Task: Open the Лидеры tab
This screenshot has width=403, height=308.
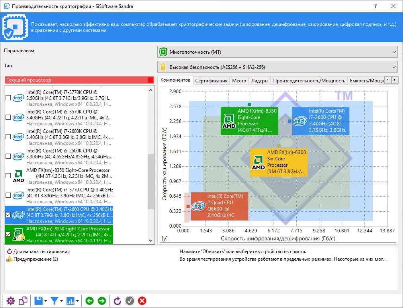Action: pos(260,80)
